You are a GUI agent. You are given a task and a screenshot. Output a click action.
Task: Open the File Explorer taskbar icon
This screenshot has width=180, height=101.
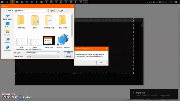point(51,2)
